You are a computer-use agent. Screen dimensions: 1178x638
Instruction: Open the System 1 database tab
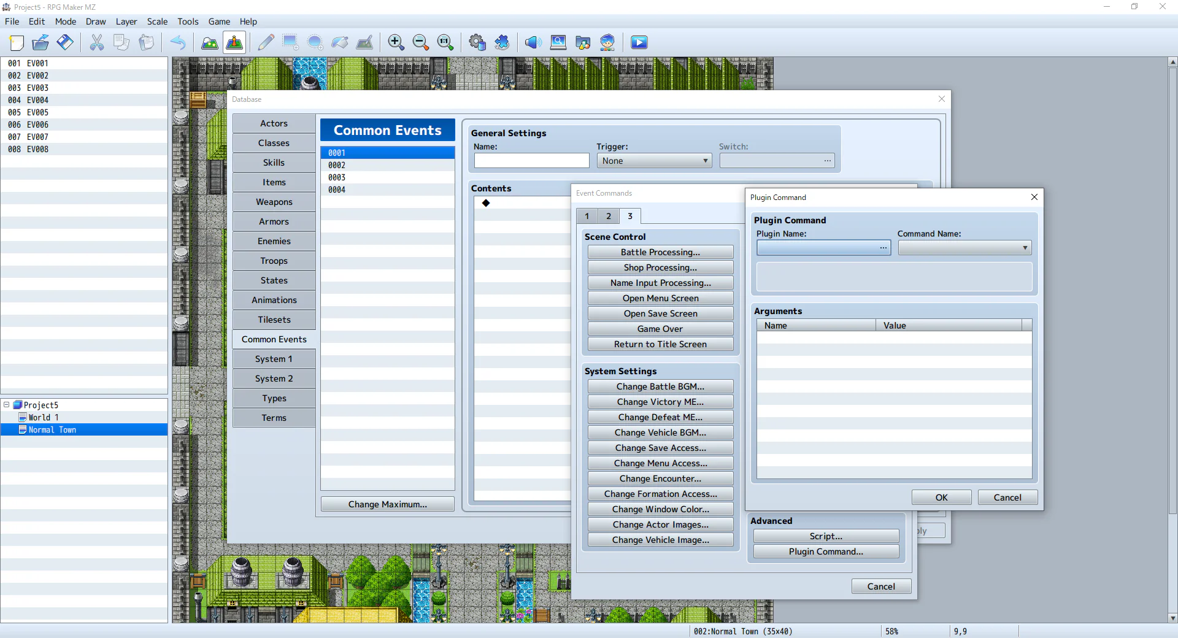(274, 359)
